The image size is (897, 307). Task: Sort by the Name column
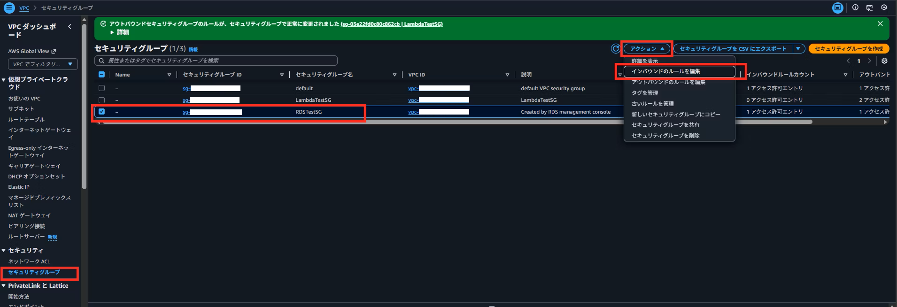pos(169,75)
